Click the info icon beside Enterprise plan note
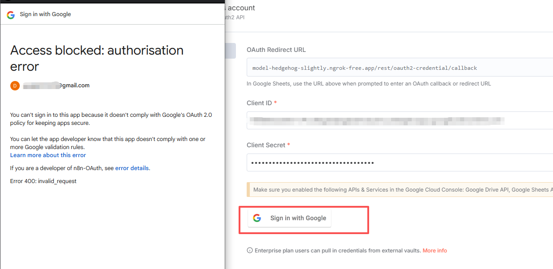The height and width of the screenshot is (269, 553). (x=250, y=251)
